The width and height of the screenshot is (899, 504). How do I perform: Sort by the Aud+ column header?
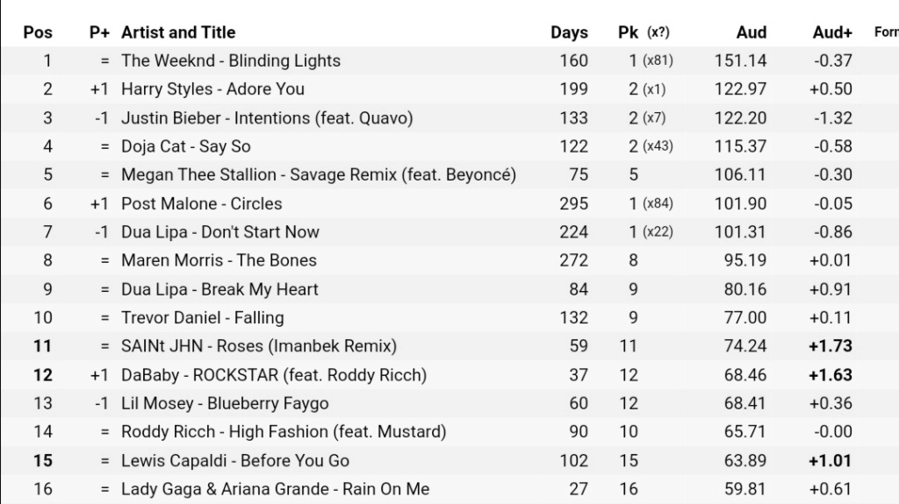coord(832,32)
